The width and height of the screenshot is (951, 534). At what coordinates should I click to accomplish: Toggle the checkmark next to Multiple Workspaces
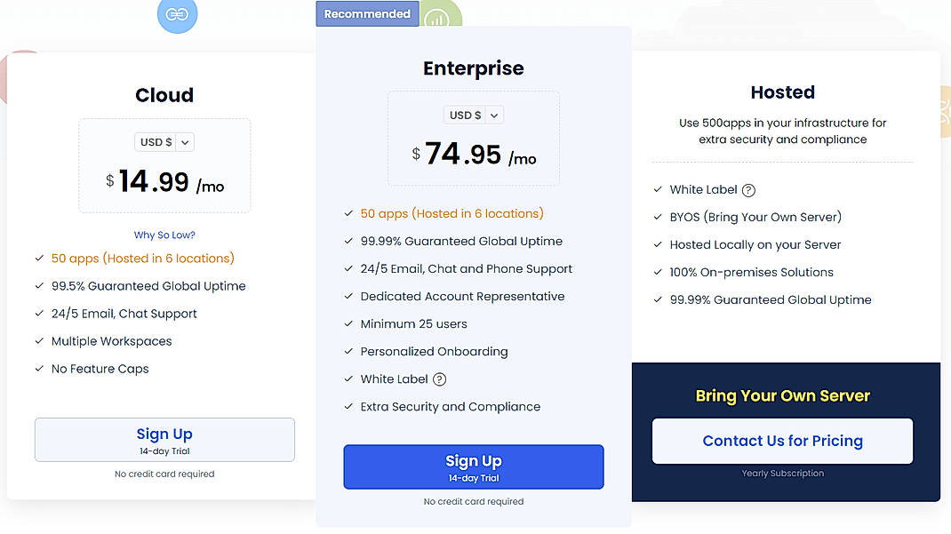pos(39,340)
